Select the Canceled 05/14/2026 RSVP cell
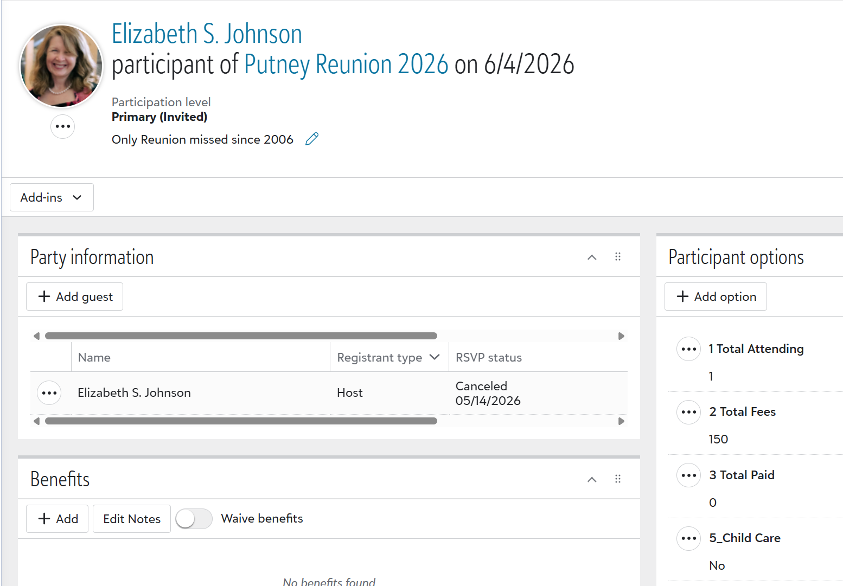843x586 pixels. pos(488,394)
